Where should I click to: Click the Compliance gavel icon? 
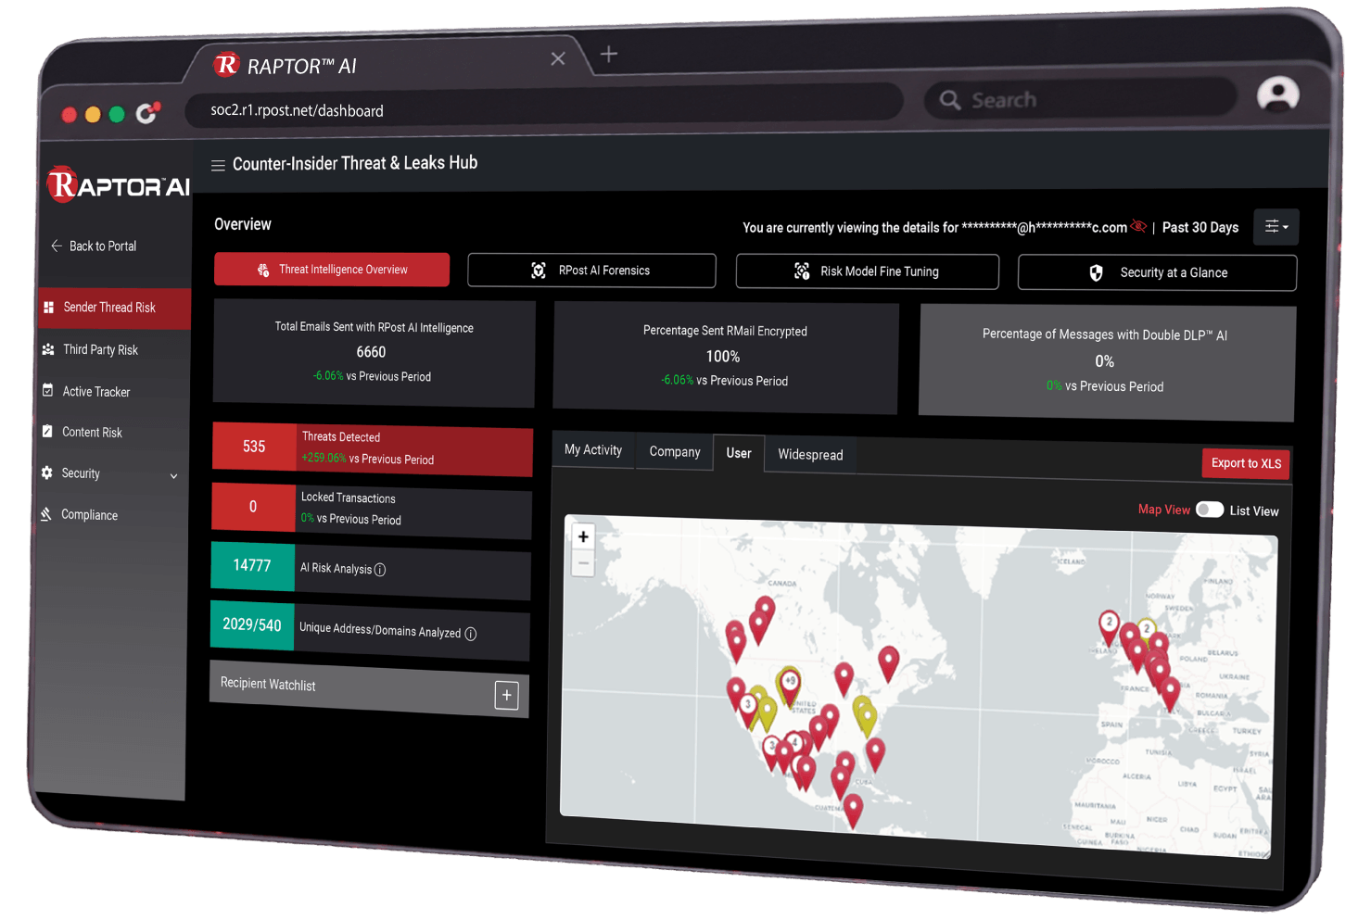[46, 513]
